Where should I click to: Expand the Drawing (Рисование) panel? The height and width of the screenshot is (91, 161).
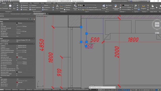click(9, 12)
